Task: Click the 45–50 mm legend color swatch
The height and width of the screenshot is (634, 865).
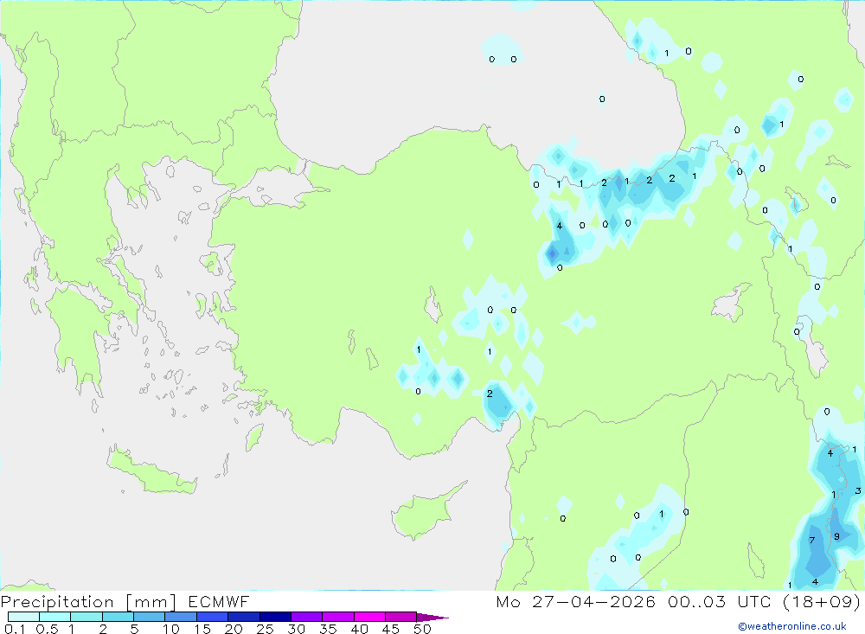Action: click(x=401, y=617)
